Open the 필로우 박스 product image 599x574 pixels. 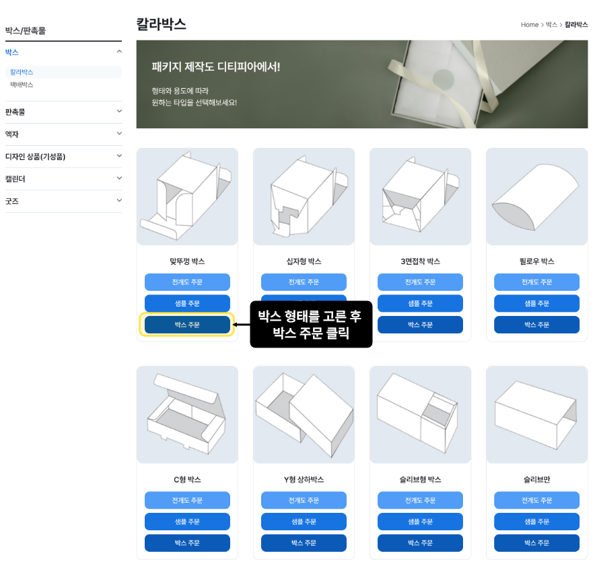(536, 197)
